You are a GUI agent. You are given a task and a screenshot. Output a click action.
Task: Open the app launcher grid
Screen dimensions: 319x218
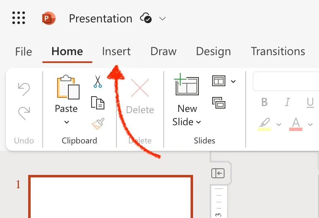(19, 18)
